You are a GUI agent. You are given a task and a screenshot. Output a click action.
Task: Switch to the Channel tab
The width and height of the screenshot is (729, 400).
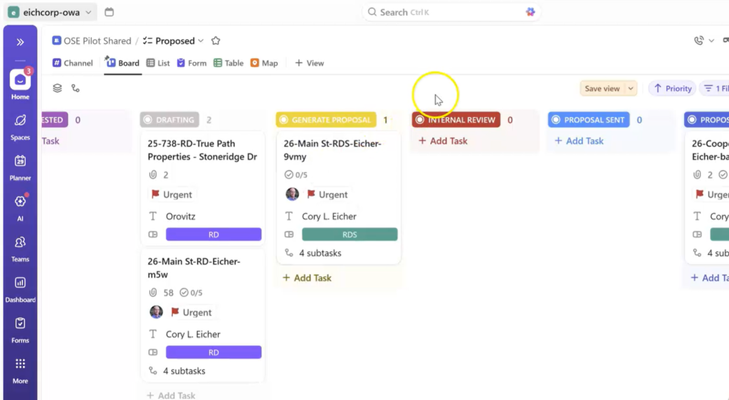pos(73,63)
